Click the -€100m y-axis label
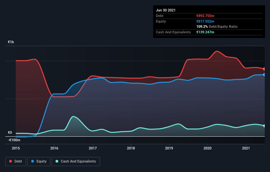This screenshot has height=172, width=270. [x=14, y=140]
